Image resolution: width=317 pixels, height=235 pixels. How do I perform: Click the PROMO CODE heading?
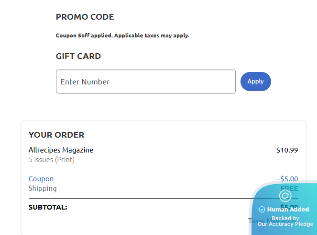(x=85, y=17)
